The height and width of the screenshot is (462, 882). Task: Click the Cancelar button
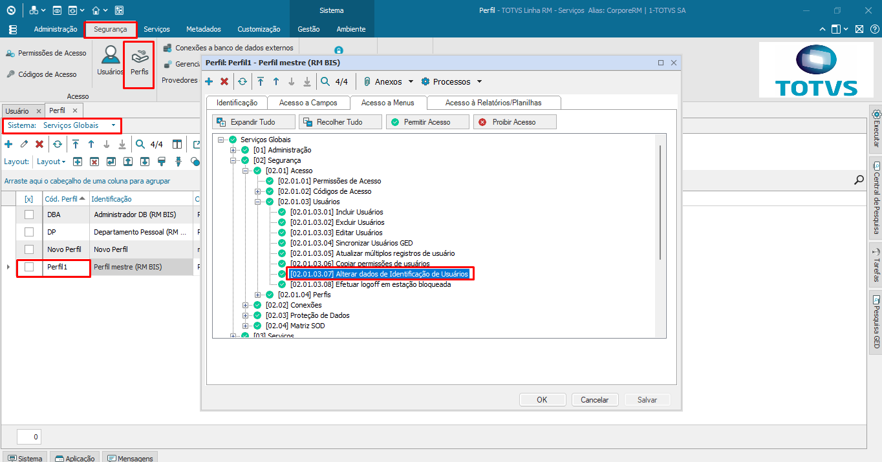(x=595, y=400)
